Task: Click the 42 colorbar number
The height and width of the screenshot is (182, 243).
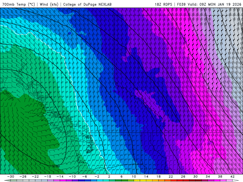Action: point(232,177)
